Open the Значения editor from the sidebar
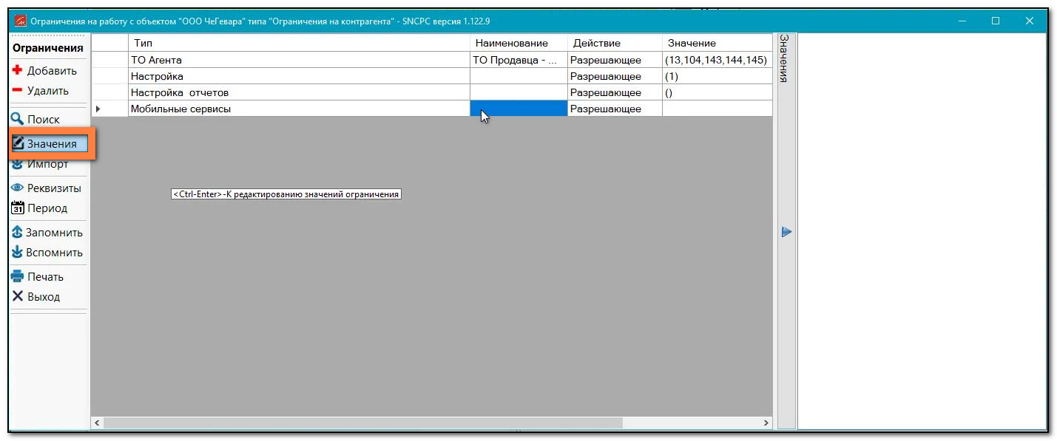Image resolution: width=1057 pixels, height=441 pixels. click(x=49, y=144)
